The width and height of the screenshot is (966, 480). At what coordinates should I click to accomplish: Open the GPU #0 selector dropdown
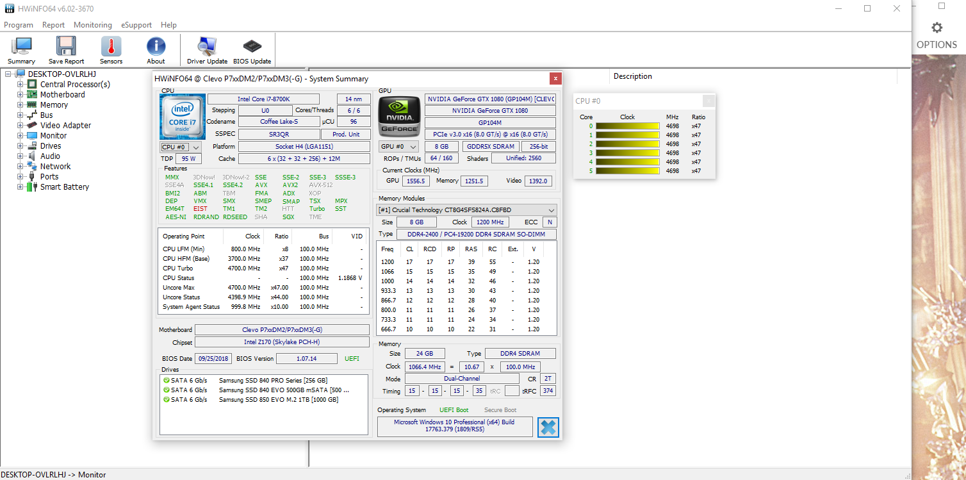point(398,146)
